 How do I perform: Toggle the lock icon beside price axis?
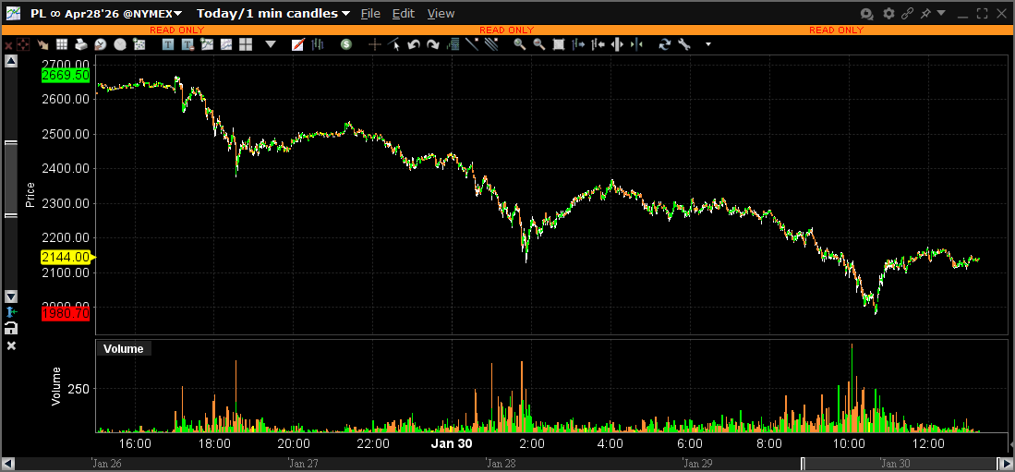[11, 328]
